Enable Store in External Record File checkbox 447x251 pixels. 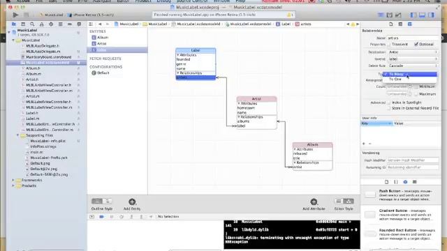coord(389,108)
